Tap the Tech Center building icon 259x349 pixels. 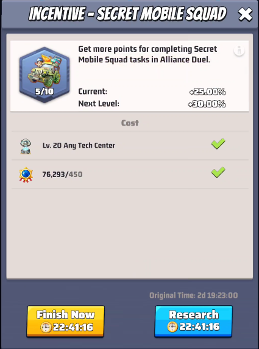pos(26,146)
